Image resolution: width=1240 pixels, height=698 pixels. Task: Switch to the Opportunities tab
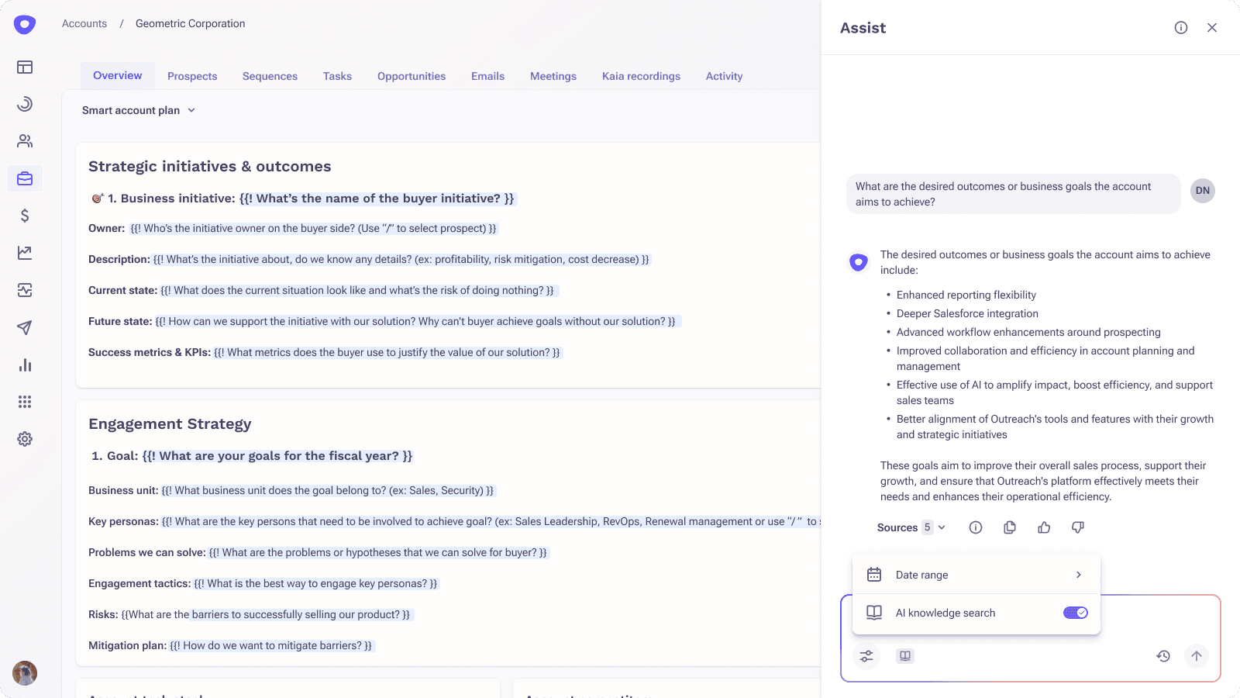[412, 76]
